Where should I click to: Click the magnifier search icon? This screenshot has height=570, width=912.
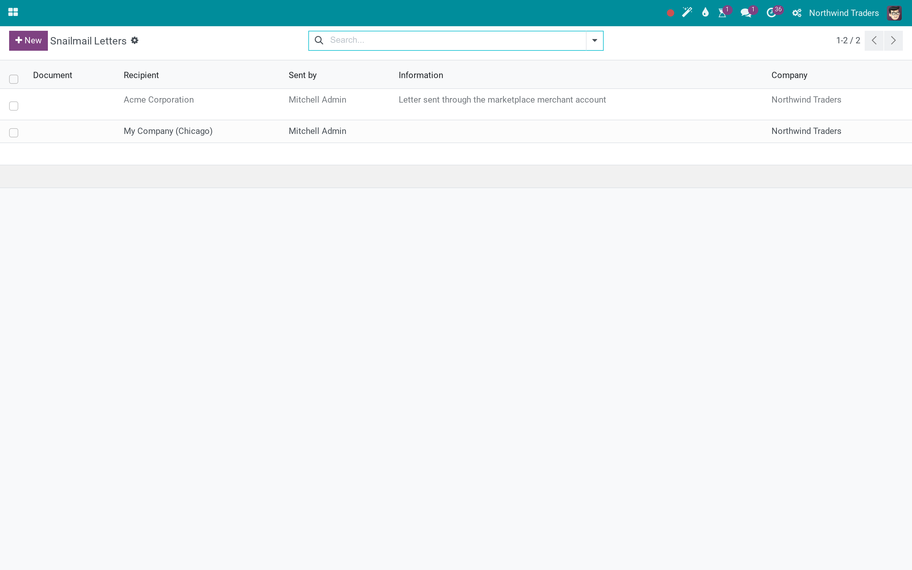319,40
